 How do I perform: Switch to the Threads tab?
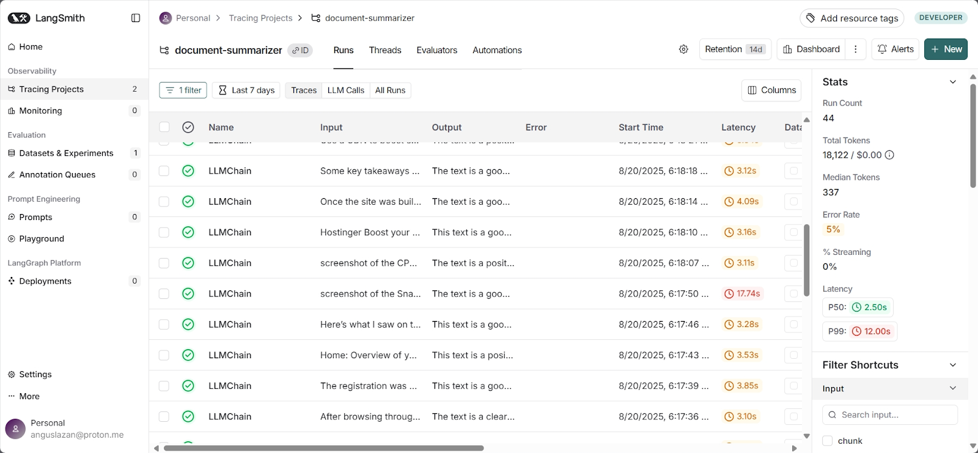point(385,50)
